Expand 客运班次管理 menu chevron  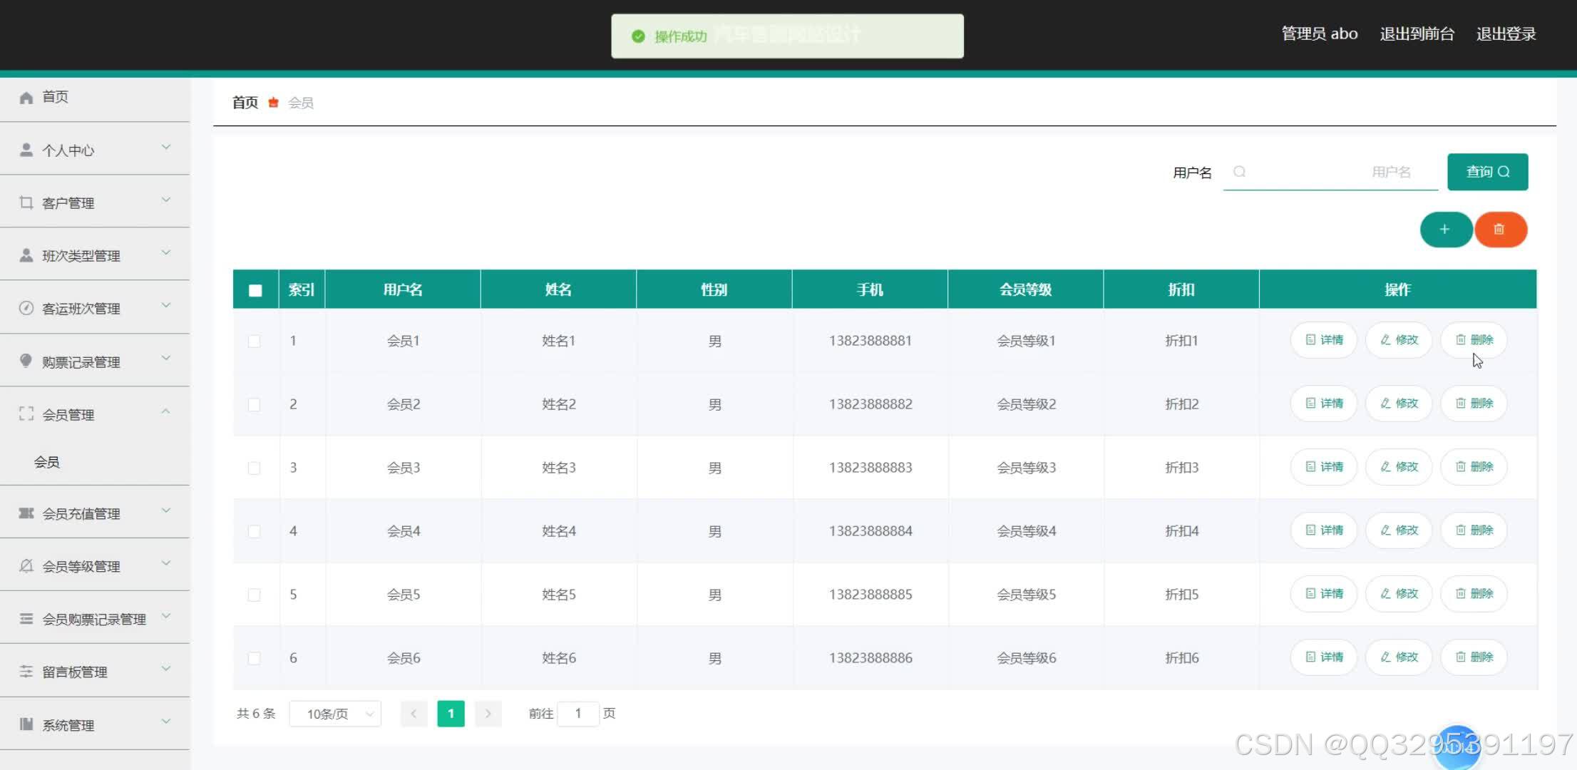(166, 305)
